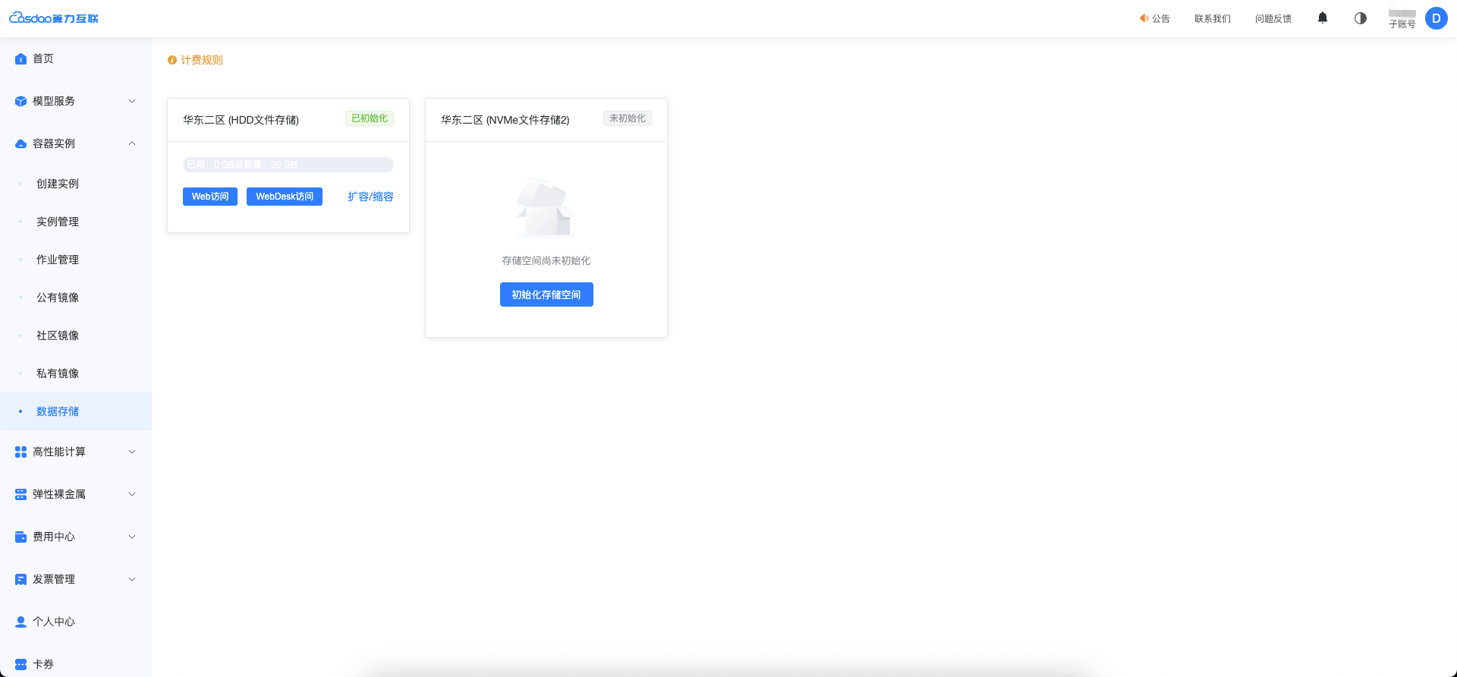Click the WebDesk访问 button

pyautogui.click(x=285, y=197)
